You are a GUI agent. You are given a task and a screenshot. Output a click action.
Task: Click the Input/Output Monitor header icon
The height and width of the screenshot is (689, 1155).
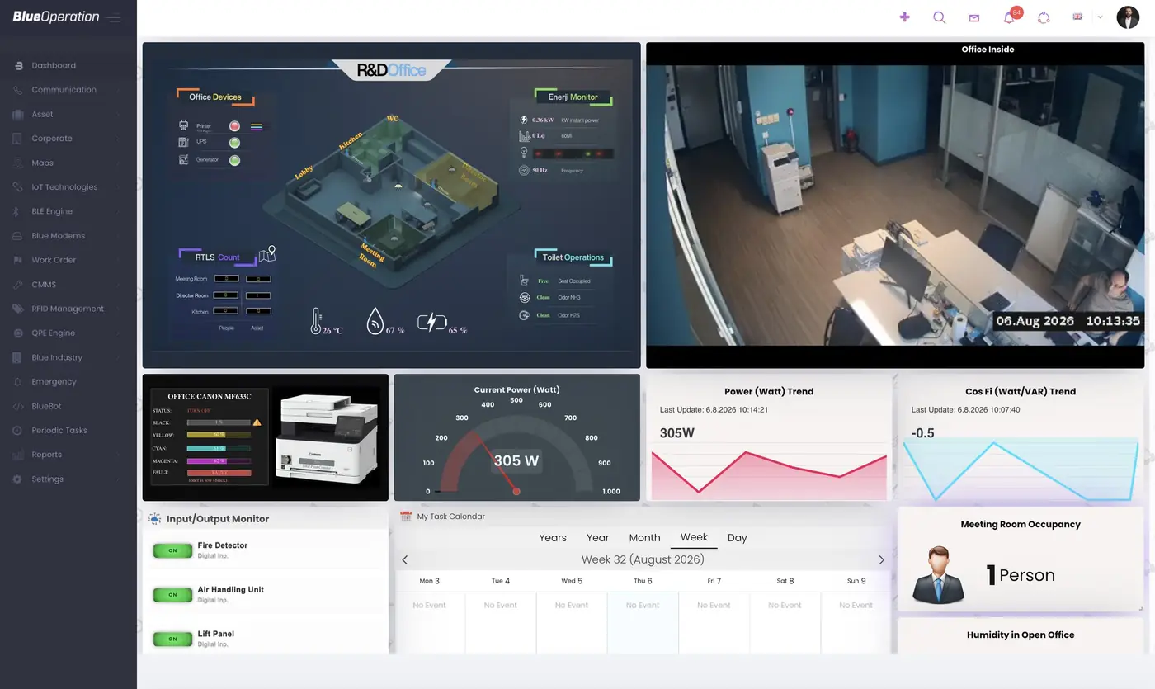(x=154, y=518)
